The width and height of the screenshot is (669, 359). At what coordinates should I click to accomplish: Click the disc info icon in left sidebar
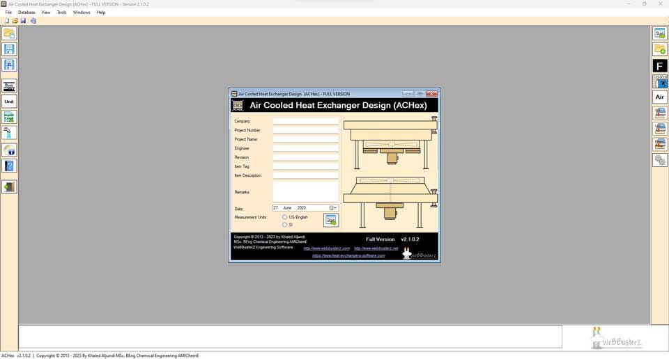click(9, 150)
